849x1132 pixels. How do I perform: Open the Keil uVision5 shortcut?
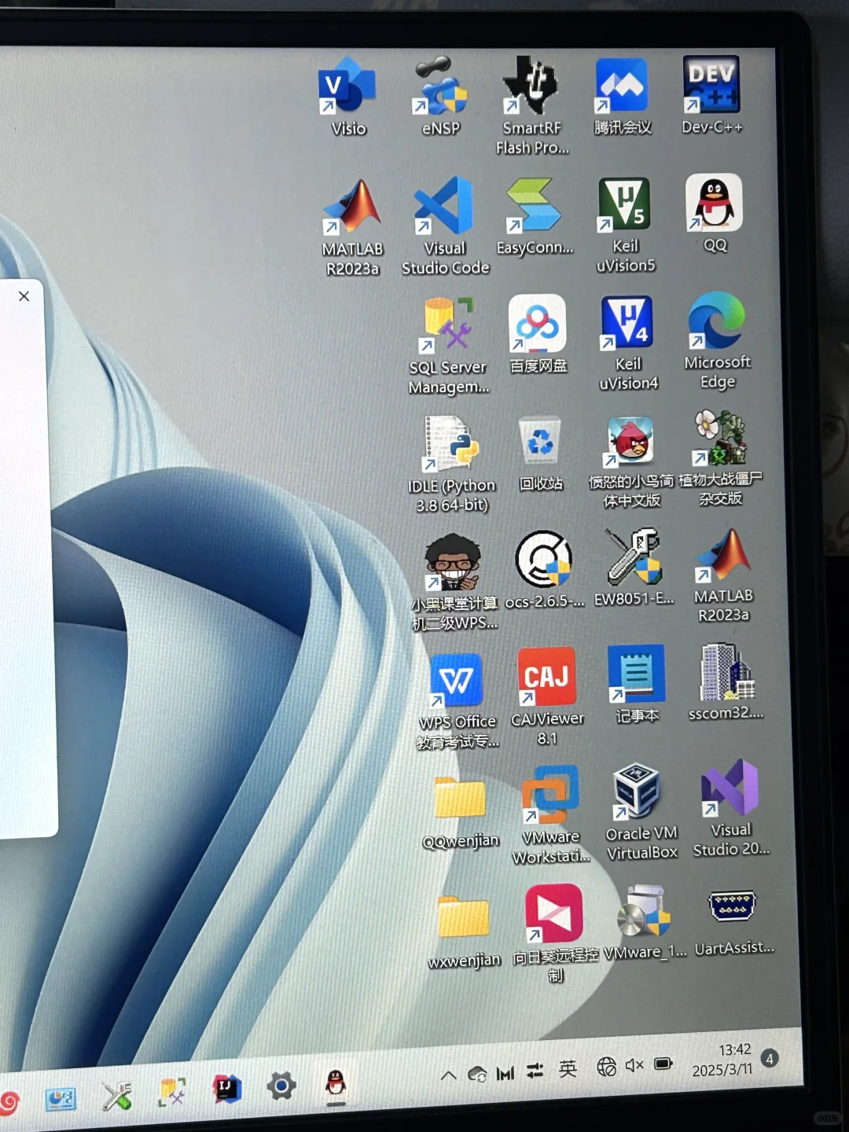625,225
